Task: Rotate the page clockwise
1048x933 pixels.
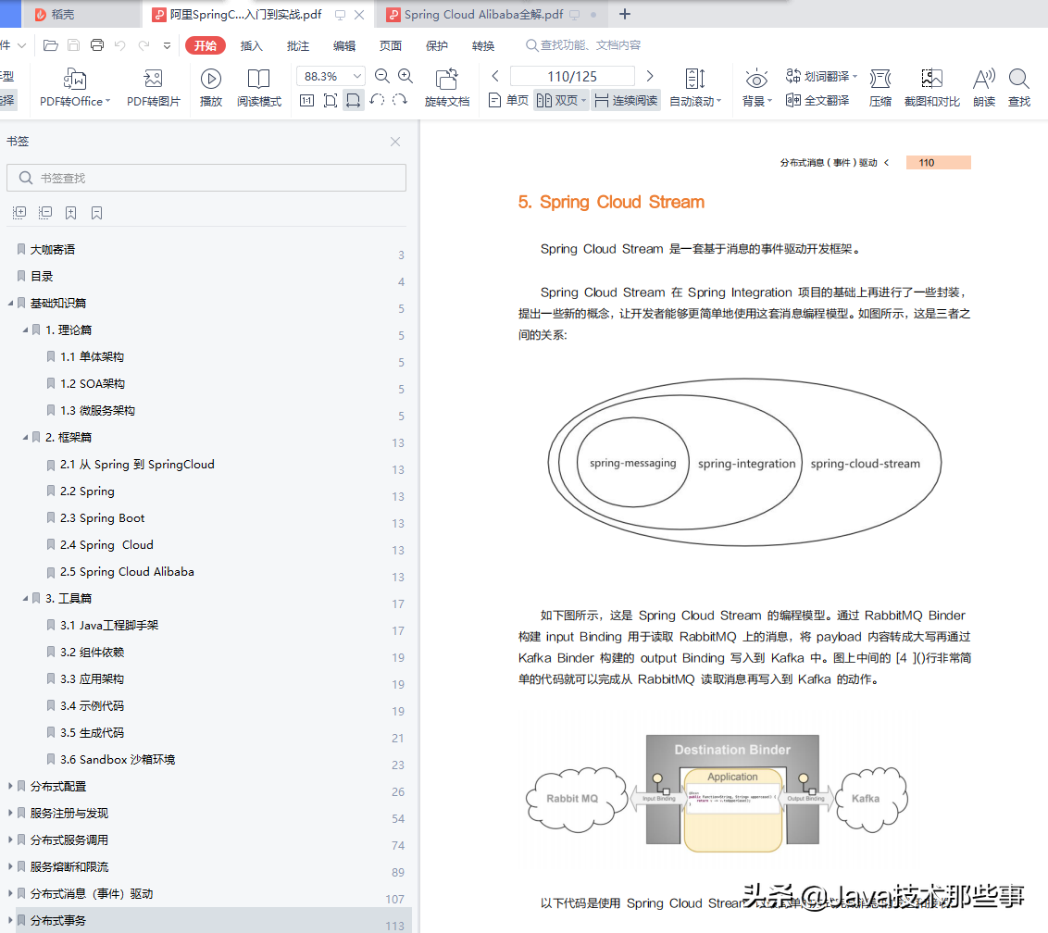Action: (x=400, y=100)
